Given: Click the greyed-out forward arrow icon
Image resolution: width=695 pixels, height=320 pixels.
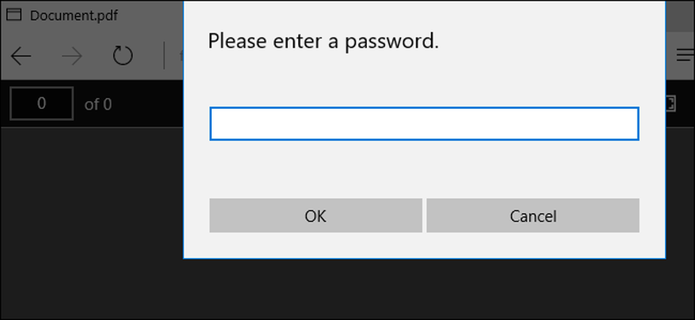Looking at the screenshot, I should pos(72,56).
